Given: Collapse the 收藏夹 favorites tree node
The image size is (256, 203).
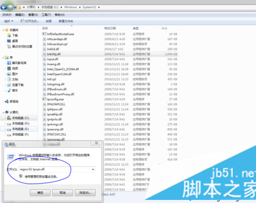Looking at the screenshot, I should (3, 30).
